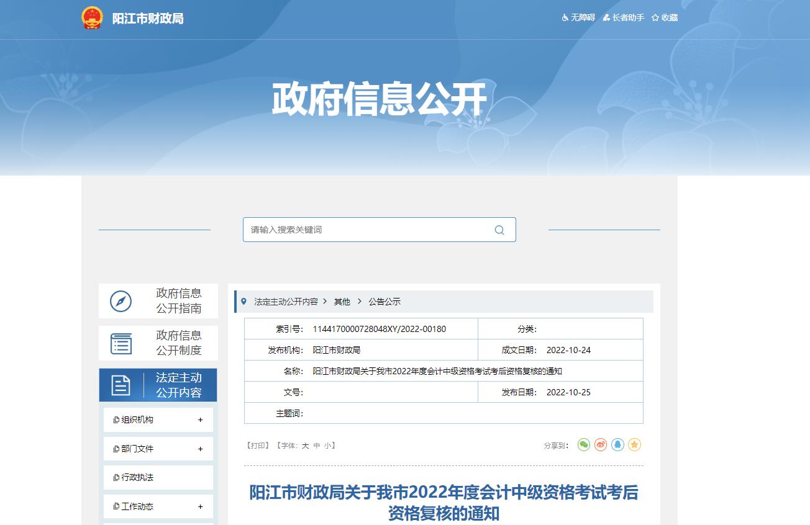Viewport: 810px width, 525px height.
Task: Expand the 部门文件 category
Action: (158, 448)
